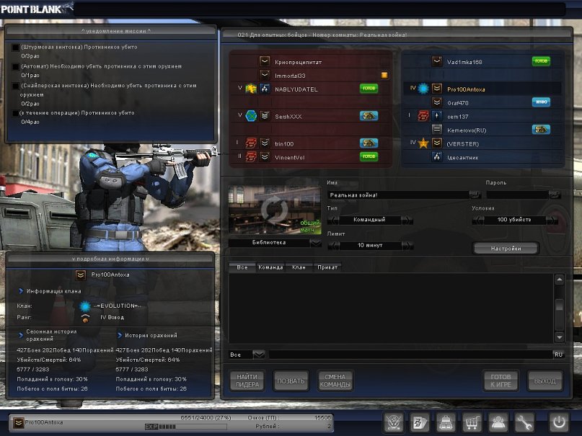Open the inventory backpack icon
The image size is (582, 436).
click(x=446, y=422)
